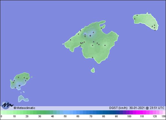This screenshot has height=120, width=166.
Task: Click Dragonera islet west of Mallorca
Action: (x=63, y=44)
